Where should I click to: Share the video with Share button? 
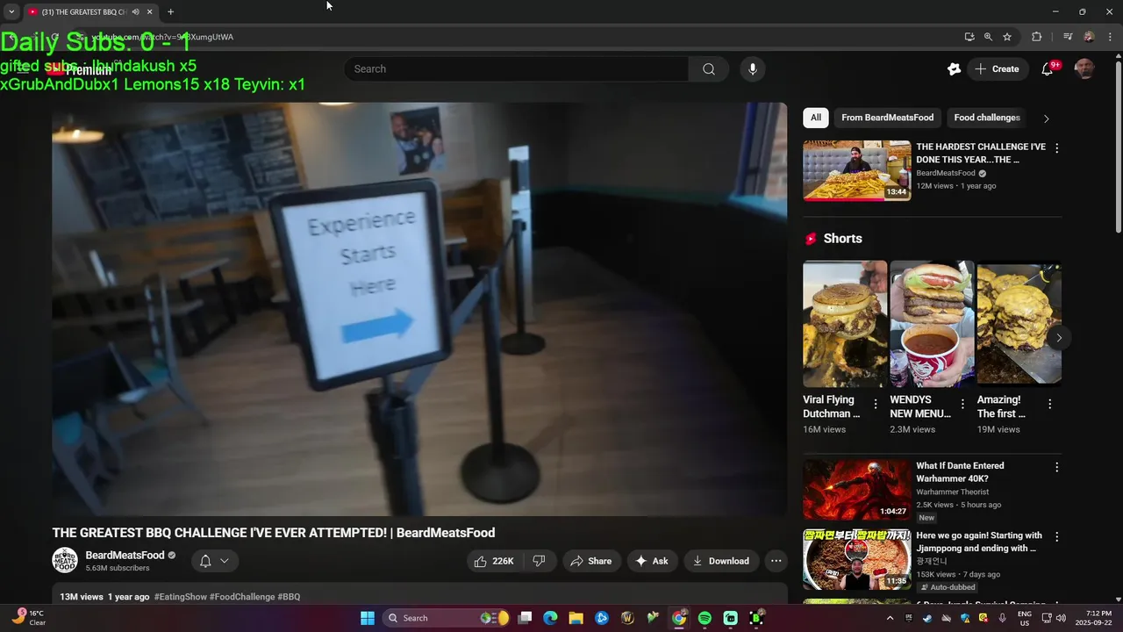click(591, 561)
